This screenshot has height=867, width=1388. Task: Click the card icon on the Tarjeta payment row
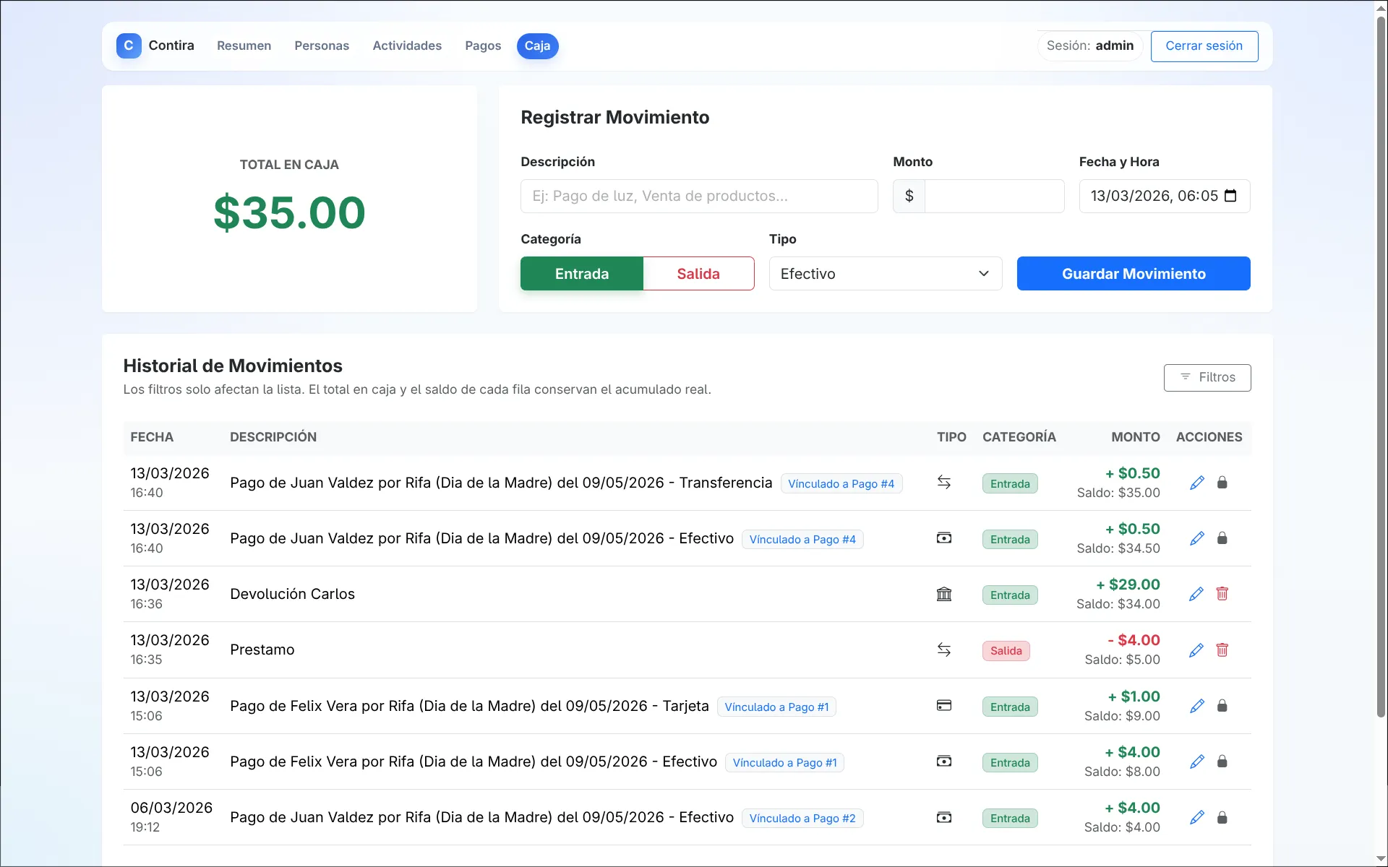pyautogui.click(x=944, y=705)
